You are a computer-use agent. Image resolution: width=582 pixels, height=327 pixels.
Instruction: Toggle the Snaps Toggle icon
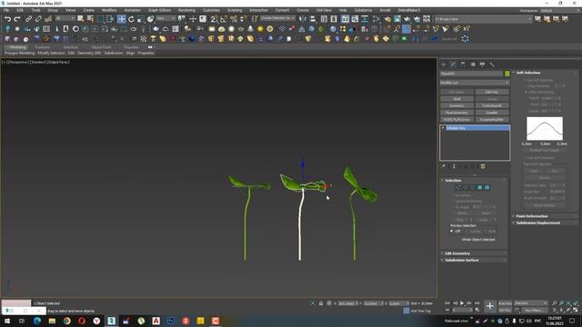pos(215,19)
